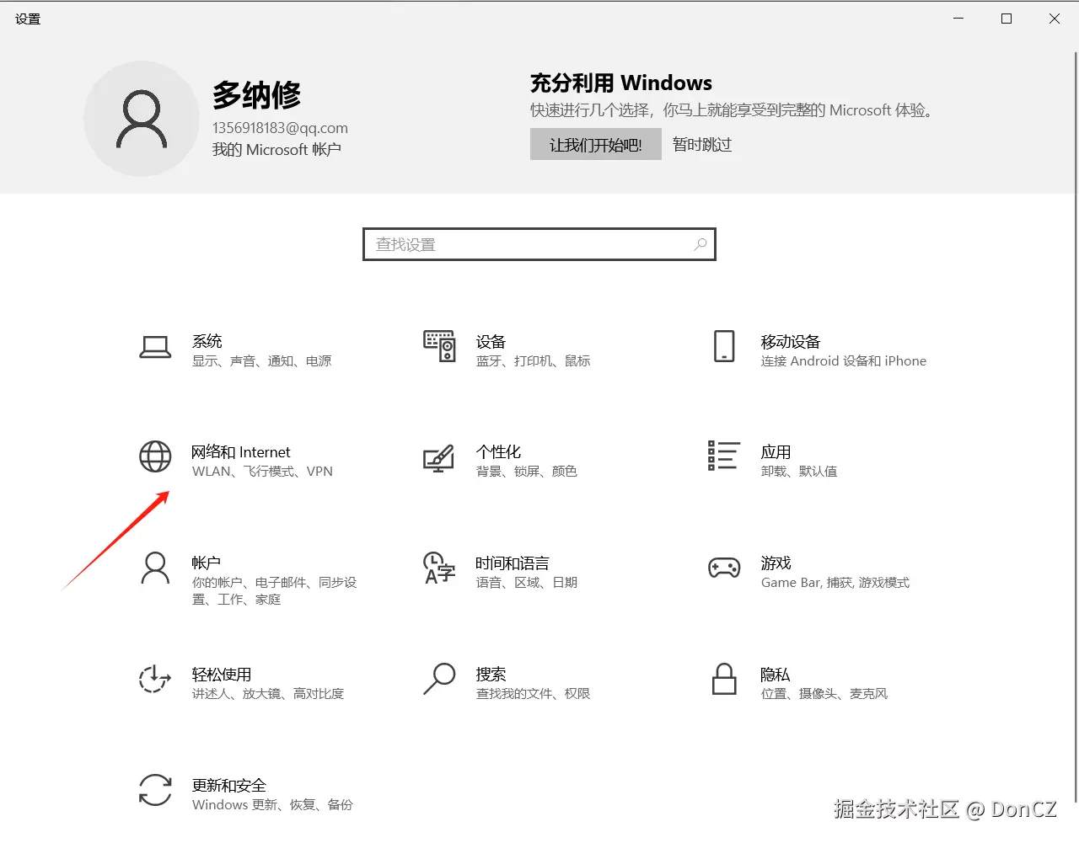Viewport: 1079px width, 843px height.
Task: Click the 1356918183@qq.com email address
Action: pyautogui.click(x=280, y=128)
